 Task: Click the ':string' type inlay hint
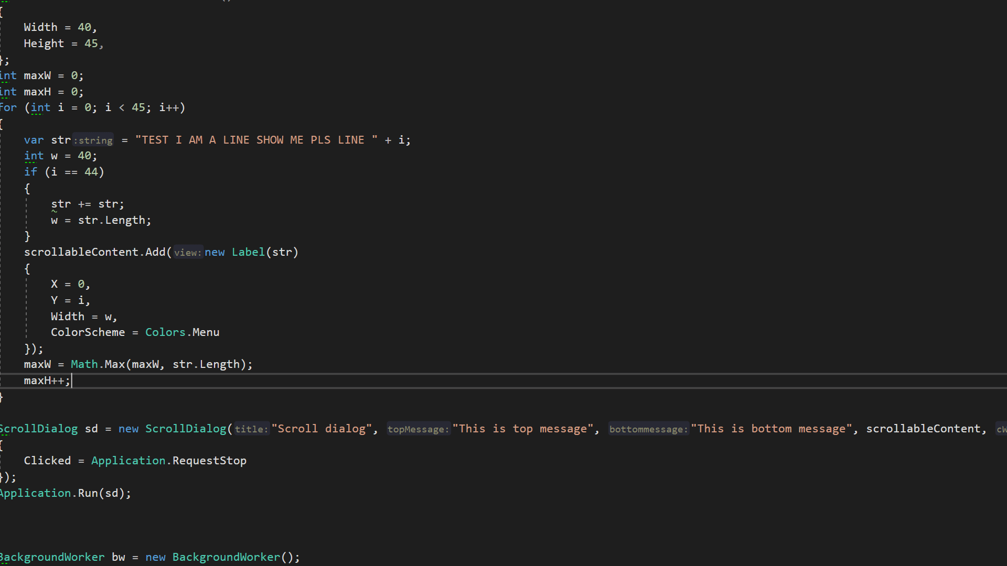coord(93,140)
